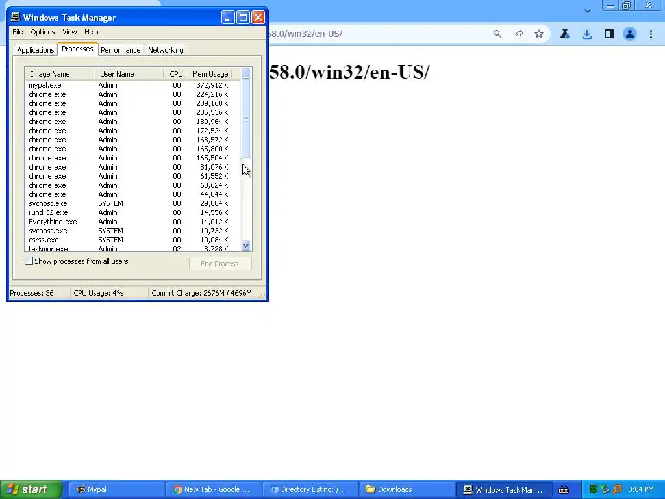Open the Chrome three-dot menu
665x499 pixels.
point(651,34)
